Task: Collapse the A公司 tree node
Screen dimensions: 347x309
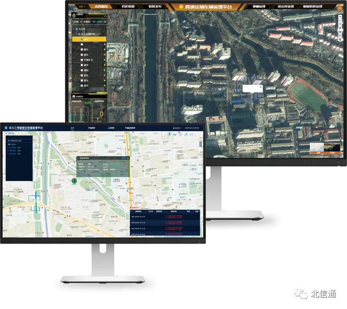Action: pyautogui.click(x=73, y=29)
